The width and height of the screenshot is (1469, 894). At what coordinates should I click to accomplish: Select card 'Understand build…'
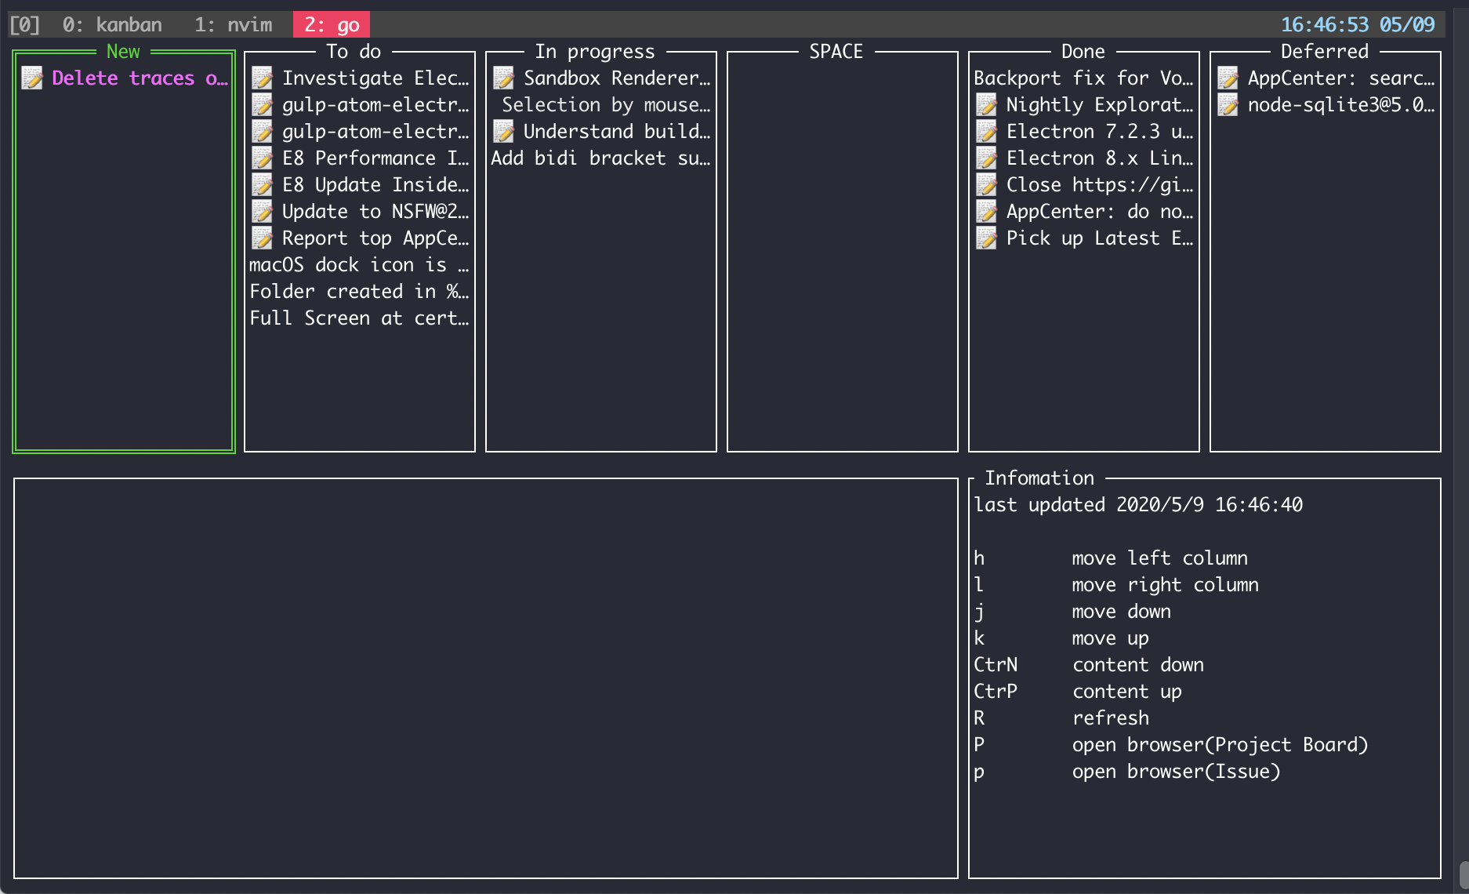(x=601, y=131)
